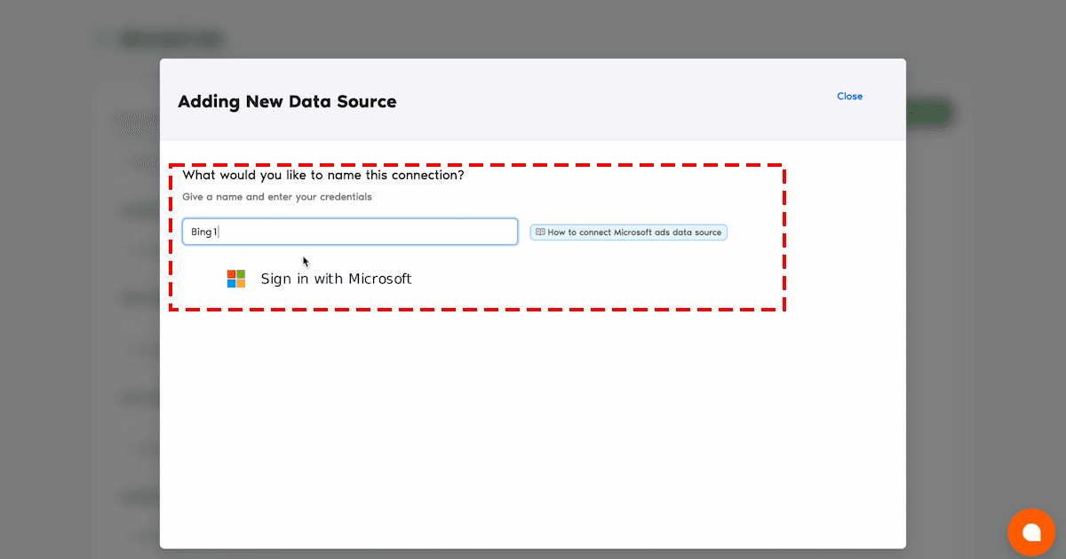Click the Give a name and credentials subtitle

pos(276,197)
